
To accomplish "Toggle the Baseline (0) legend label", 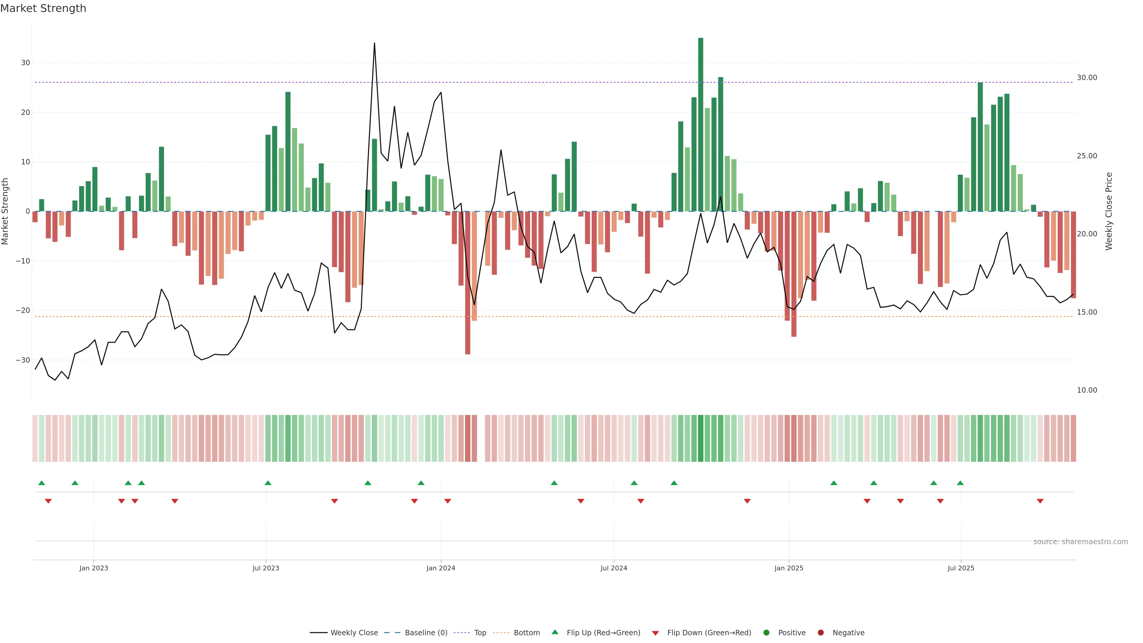I will pos(426,633).
